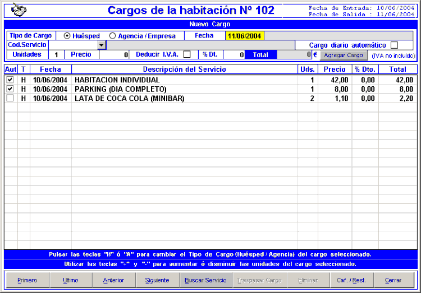Select the Agencia / Empresa radio button
Image resolution: width=421 pixels, height=293 pixels.
click(x=112, y=36)
